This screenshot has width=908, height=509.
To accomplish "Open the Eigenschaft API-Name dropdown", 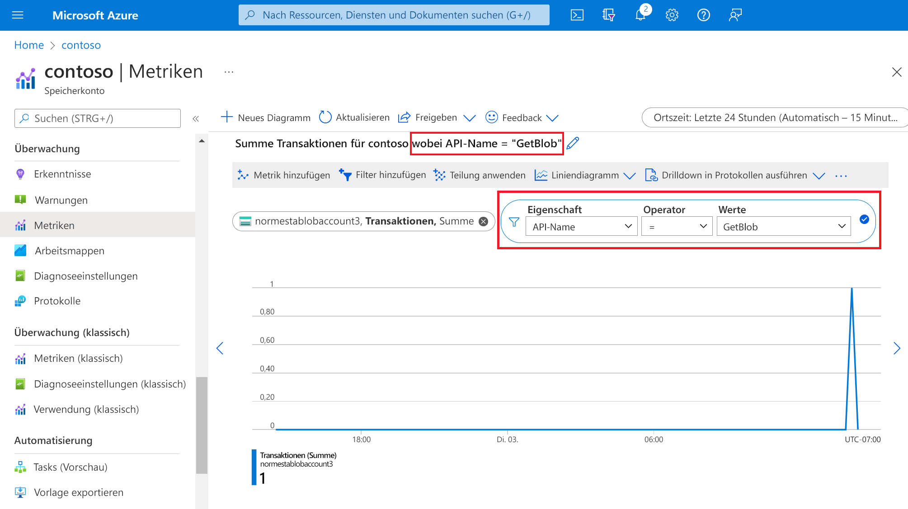I will [582, 226].
